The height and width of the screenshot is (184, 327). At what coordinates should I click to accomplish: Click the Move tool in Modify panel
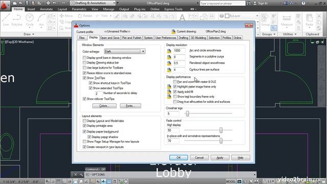coord(66,16)
